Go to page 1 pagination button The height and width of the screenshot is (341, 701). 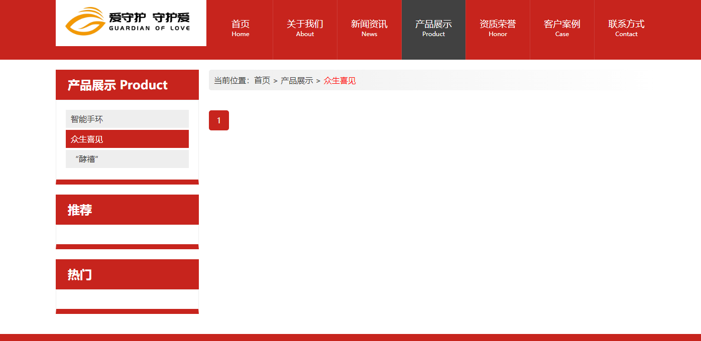click(219, 120)
